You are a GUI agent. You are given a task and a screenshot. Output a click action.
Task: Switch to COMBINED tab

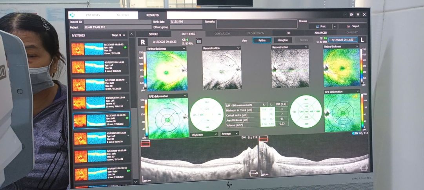coord(352,32)
